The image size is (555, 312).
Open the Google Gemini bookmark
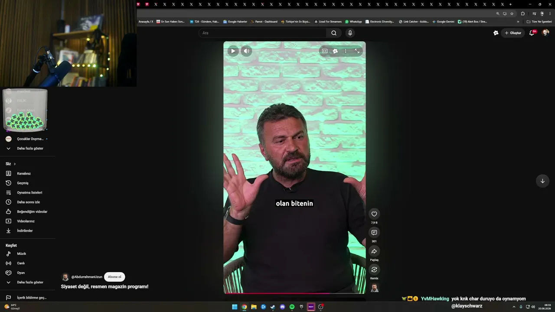click(443, 22)
